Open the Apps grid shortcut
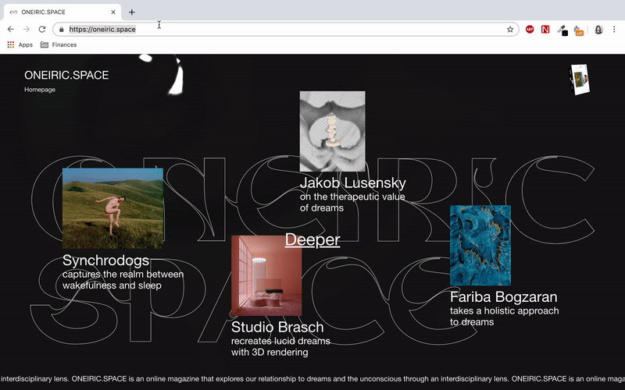625x390 pixels. pyautogui.click(x=20, y=44)
